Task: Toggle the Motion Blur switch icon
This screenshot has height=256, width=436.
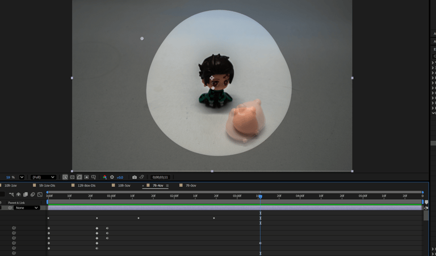Action: [x=33, y=194]
